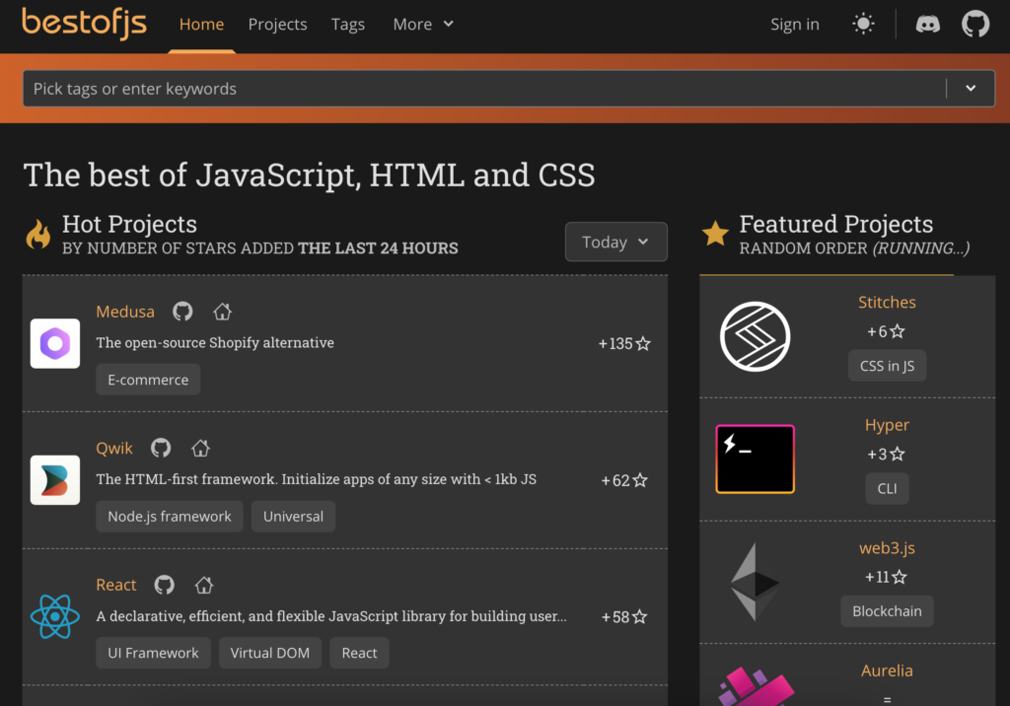
Task: Click Qwik's GitHub icon
Action: (x=161, y=448)
